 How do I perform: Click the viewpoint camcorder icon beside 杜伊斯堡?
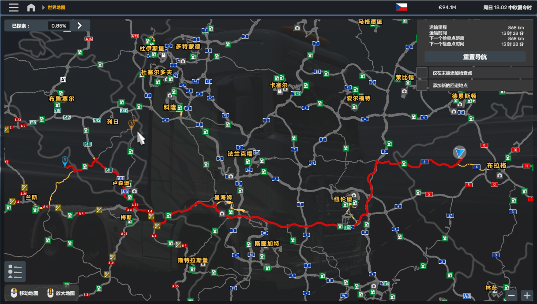click(164, 56)
